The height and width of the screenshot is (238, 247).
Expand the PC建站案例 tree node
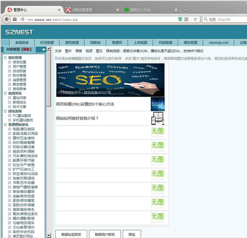(9, 116)
